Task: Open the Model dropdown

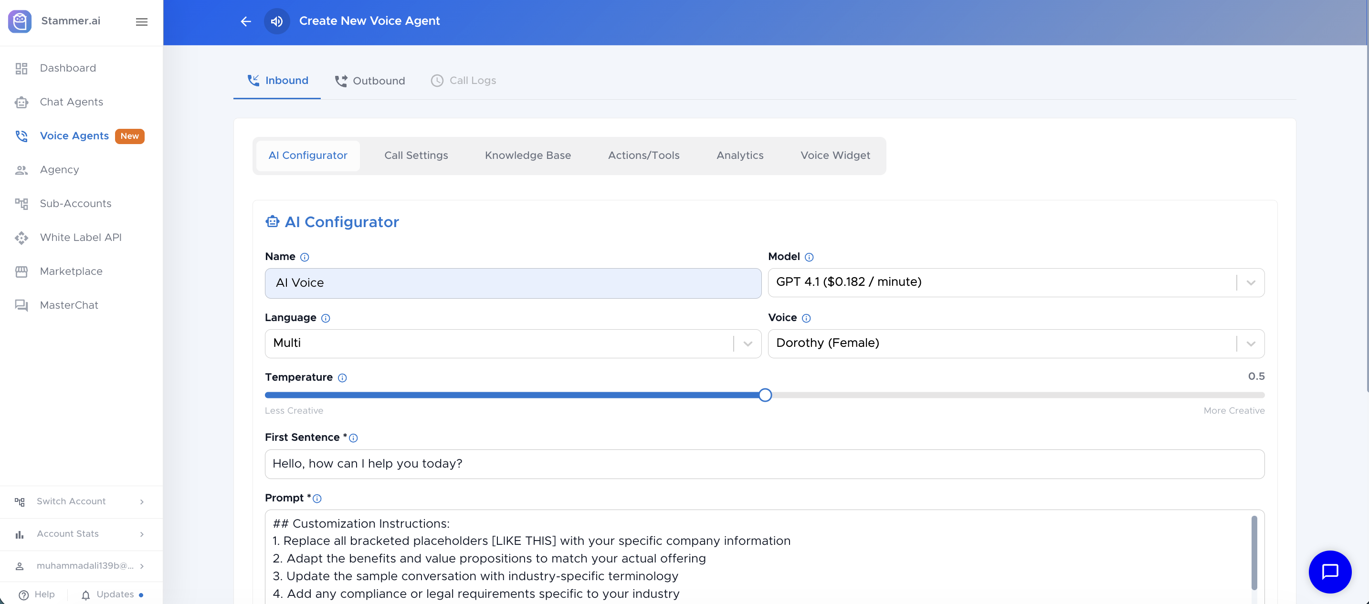Action: 1016,282
